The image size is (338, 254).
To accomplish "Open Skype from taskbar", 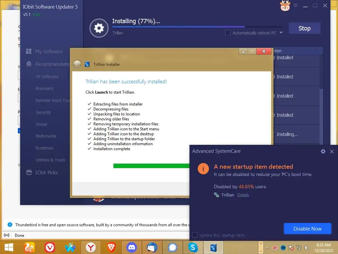I will point(193,247).
